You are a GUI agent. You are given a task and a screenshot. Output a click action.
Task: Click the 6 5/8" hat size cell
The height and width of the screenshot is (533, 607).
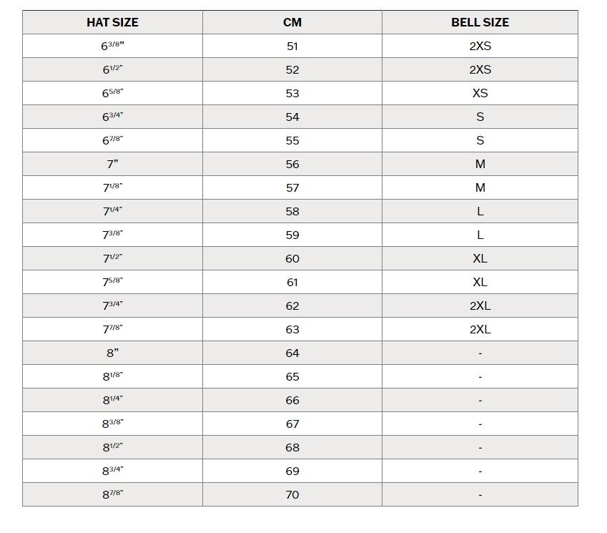[x=112, y=93]
